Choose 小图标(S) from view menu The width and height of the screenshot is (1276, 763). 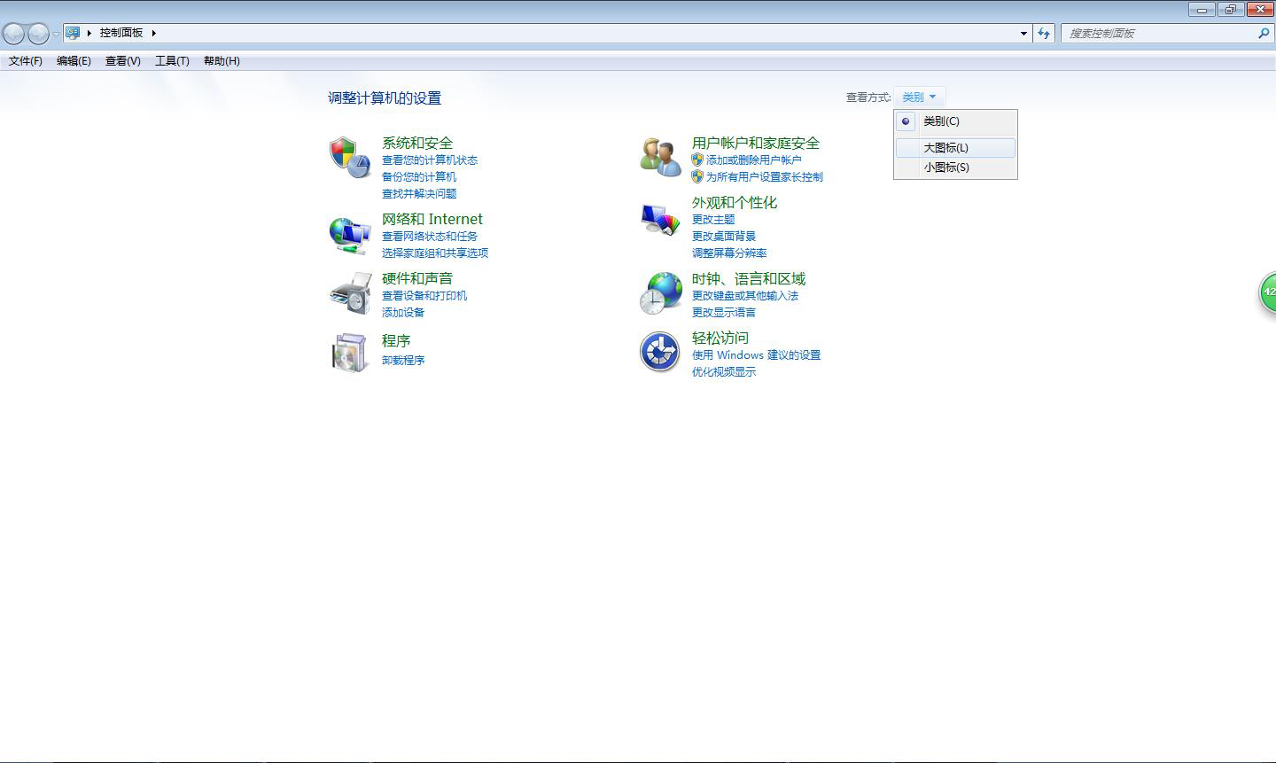point(955,167)
